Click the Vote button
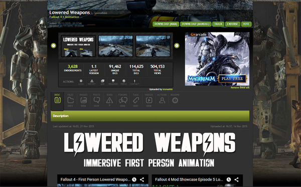The image size is (301, 187). pos(246,24)
